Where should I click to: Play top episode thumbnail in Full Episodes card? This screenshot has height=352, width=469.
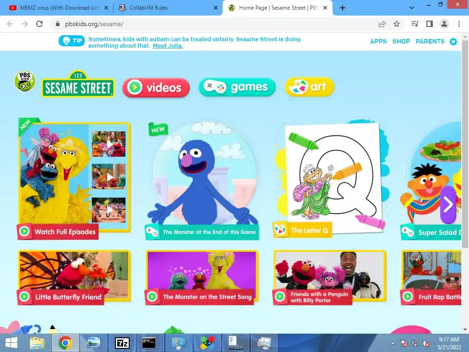click(x=109, y=144)
